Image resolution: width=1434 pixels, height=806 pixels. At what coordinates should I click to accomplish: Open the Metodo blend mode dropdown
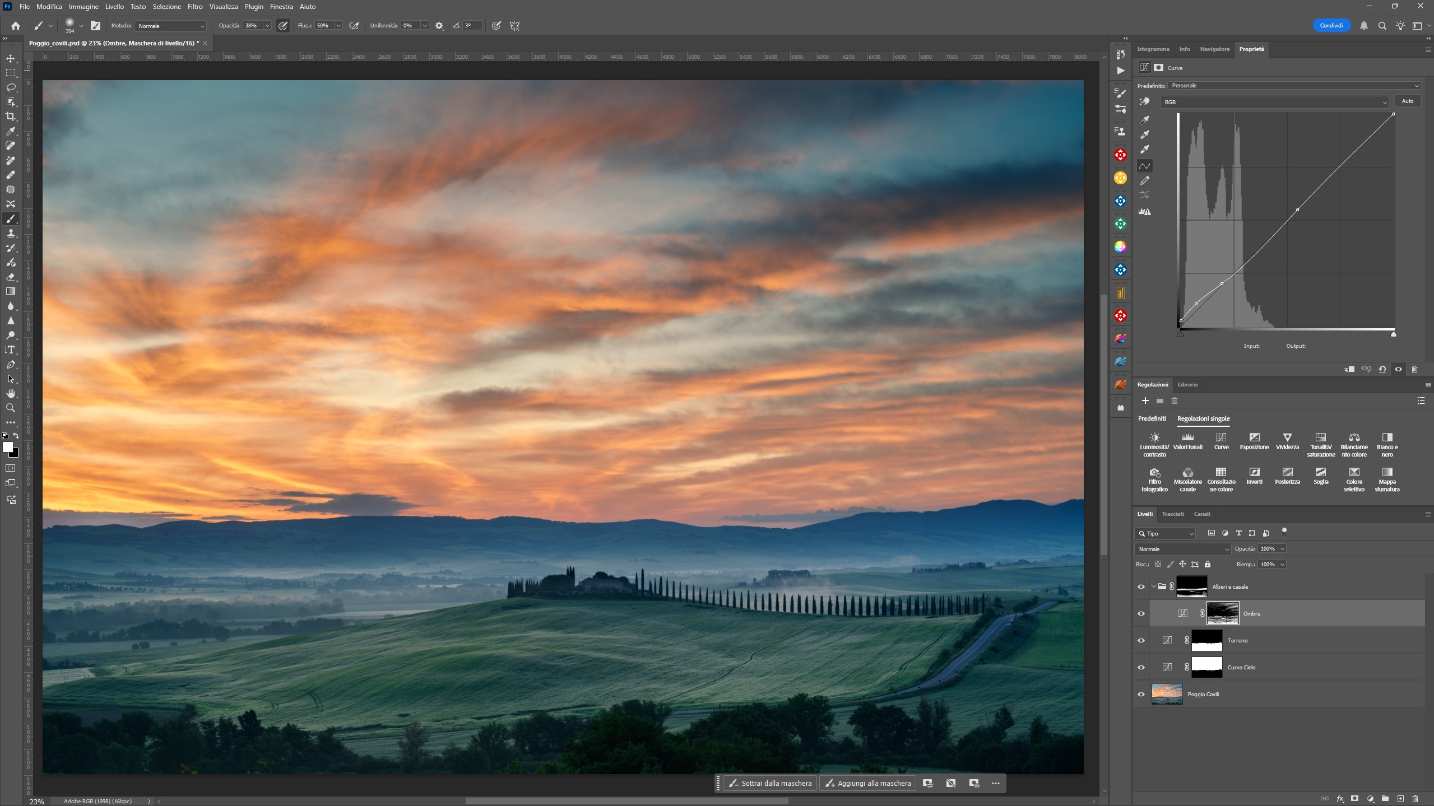[171, 26]
